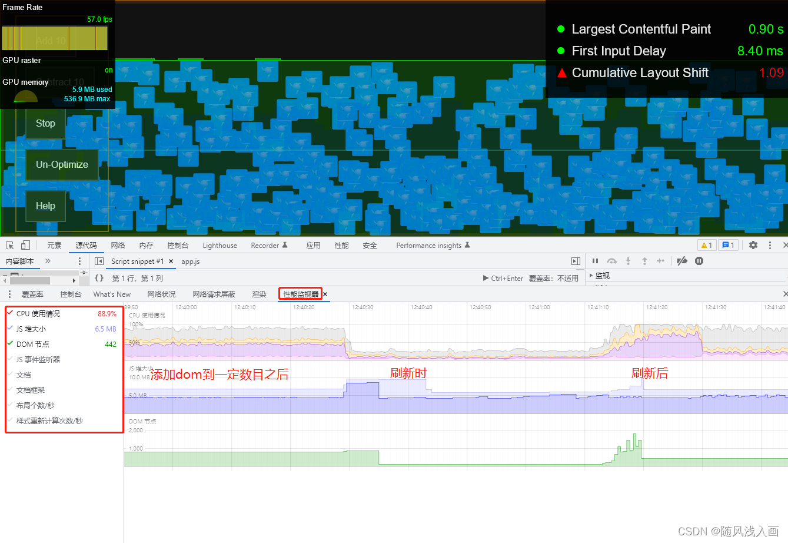The height and width of the screenshot is (543, 788).
Task: Open the 网络 panel tab
Action: pos(118,246)
